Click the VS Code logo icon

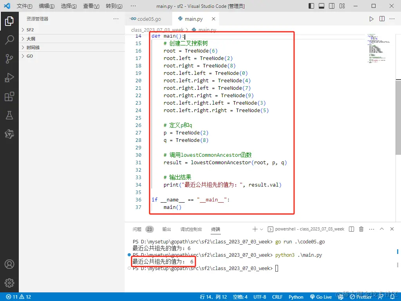tap(7, 6)
